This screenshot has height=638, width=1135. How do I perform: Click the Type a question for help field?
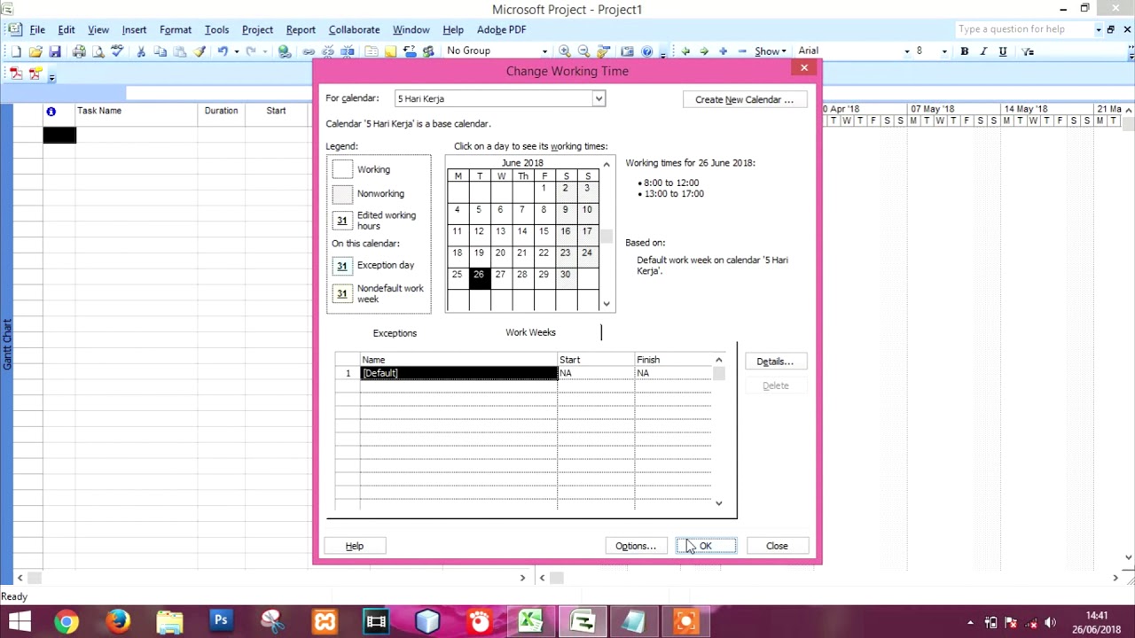1023,29
